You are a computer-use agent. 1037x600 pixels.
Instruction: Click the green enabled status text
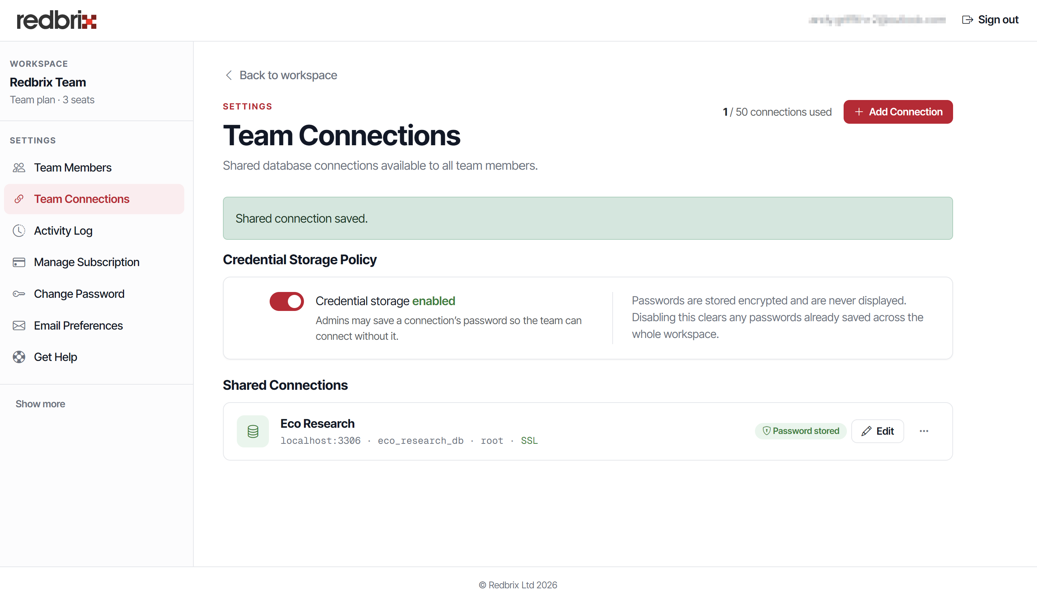coord(434,301)
